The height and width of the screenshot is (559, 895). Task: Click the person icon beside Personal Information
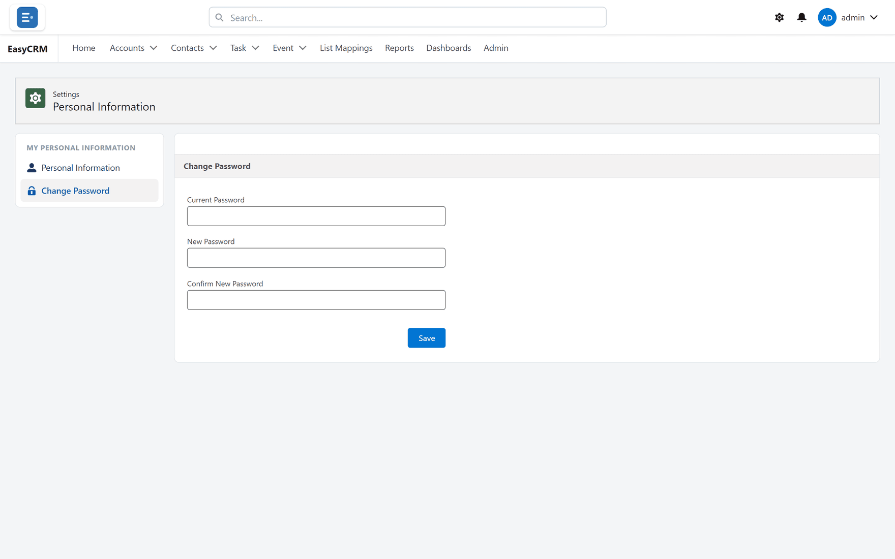coord(32,168)
